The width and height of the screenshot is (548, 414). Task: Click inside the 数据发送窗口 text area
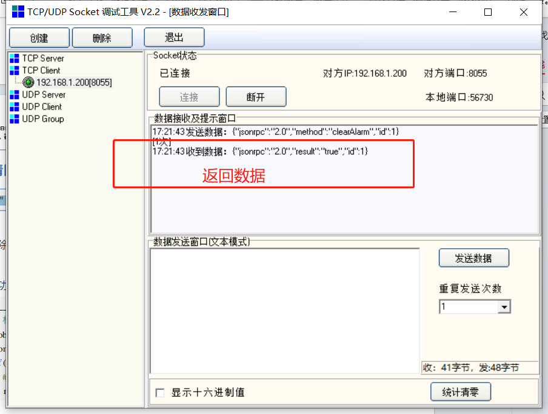[284, 310]
